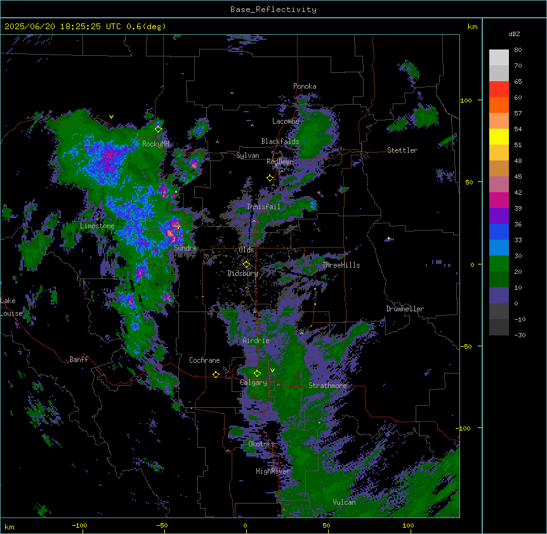Viewport: 547px width, 534px height.
Task: Click the Okotoks town label
Action: click(x=261, y=444)
